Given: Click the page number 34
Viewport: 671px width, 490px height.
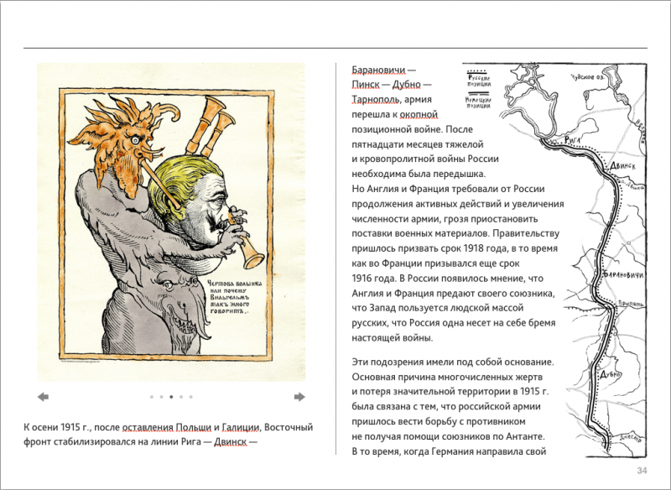Looking at the screenshot, I should point(642,471).
